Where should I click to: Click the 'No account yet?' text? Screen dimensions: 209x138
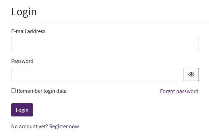(x=30, y=127)
